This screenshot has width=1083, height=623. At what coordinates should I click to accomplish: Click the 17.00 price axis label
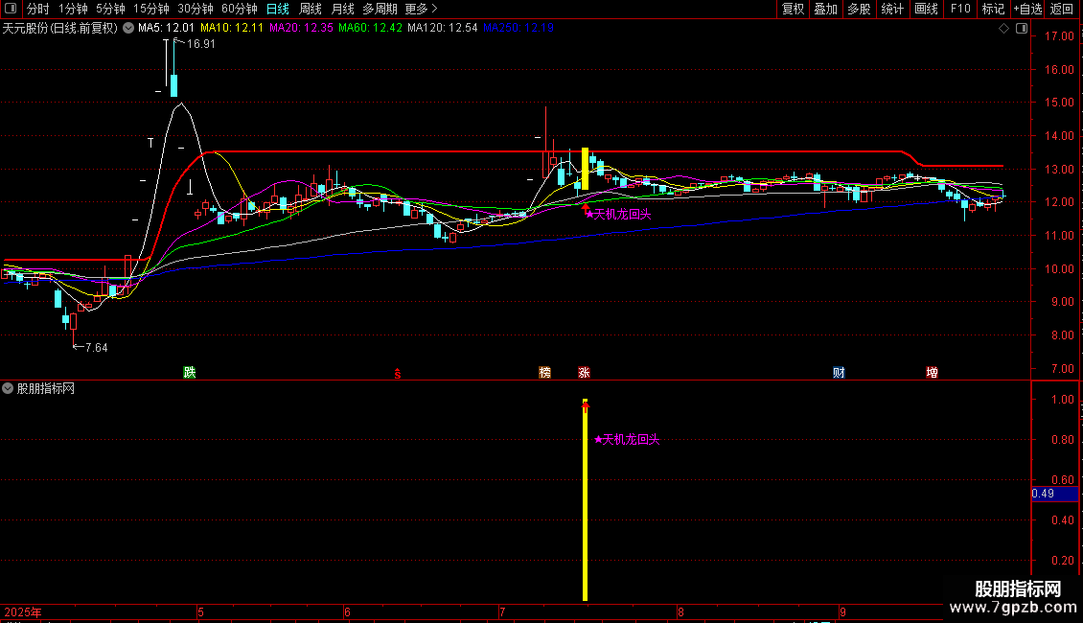pyautogui.click(x=1059, y=35)
